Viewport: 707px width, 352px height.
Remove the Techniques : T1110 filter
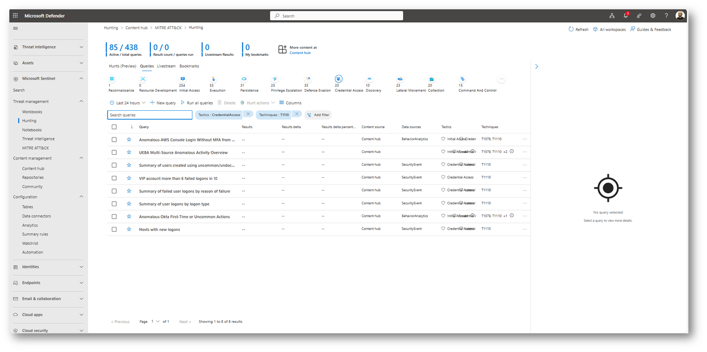297,114
